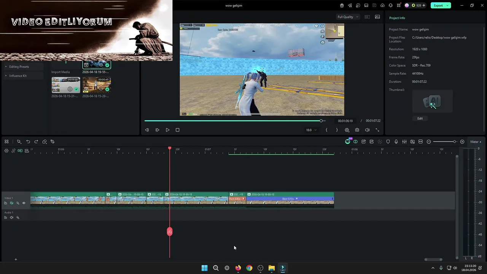Screen dimensions: 487x274
Task: Set the mark-in point brace icon
Action: [x=326, y=130]
